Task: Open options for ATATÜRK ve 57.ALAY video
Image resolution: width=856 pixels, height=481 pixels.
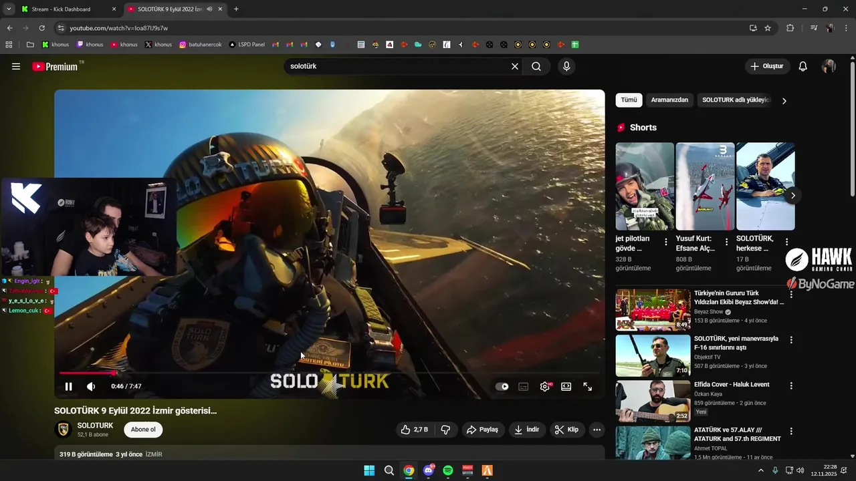Action: (791, 432)
